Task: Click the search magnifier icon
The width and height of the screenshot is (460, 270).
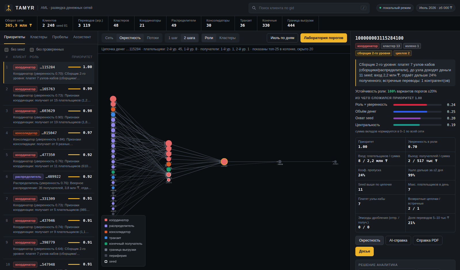Action: (x=254, y=8)
